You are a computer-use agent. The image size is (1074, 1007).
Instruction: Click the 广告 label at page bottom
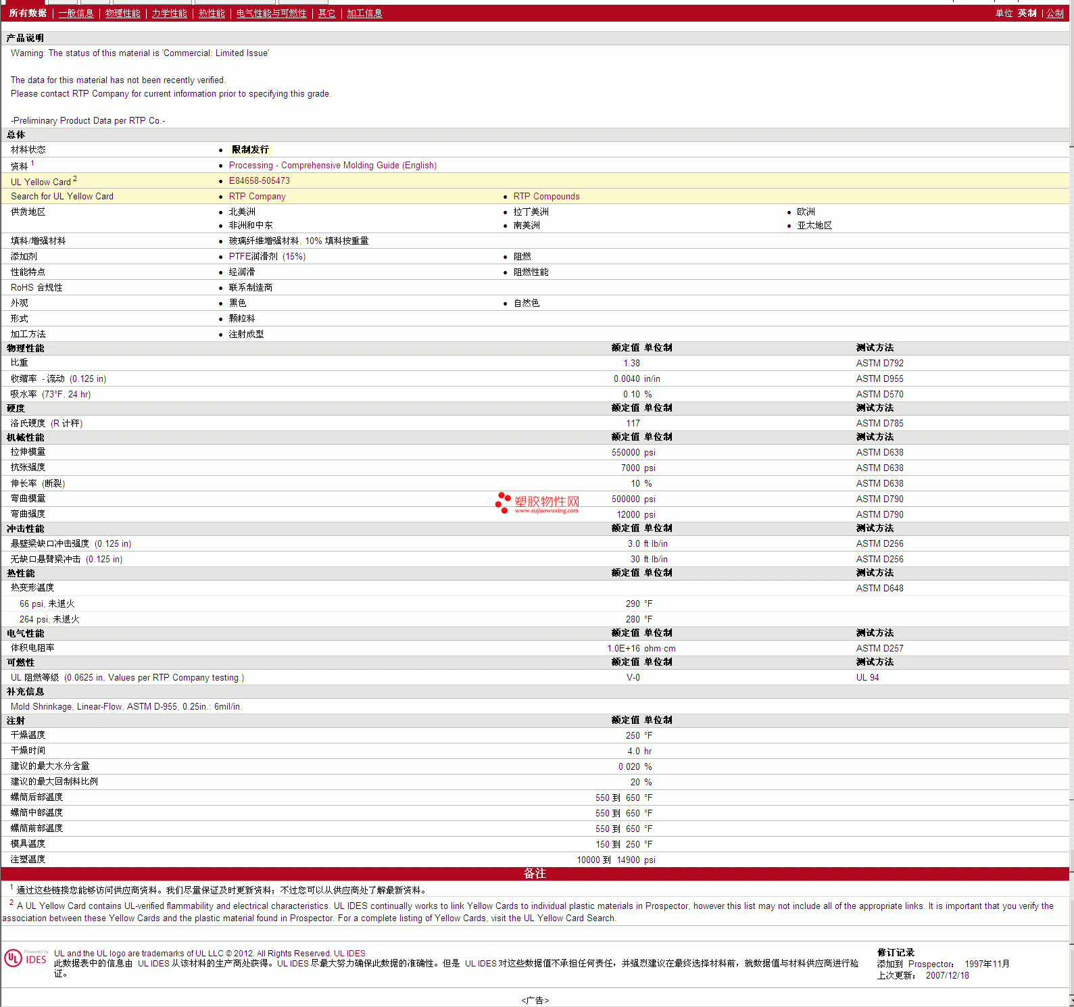point(535,1001)
